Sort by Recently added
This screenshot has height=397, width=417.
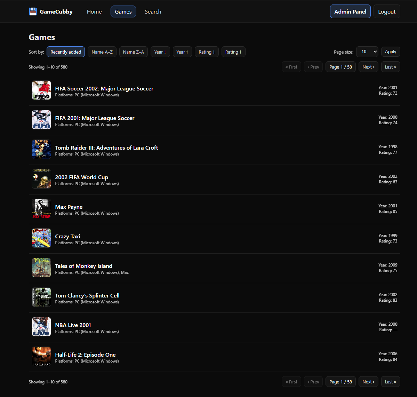[x=66, y=52]
